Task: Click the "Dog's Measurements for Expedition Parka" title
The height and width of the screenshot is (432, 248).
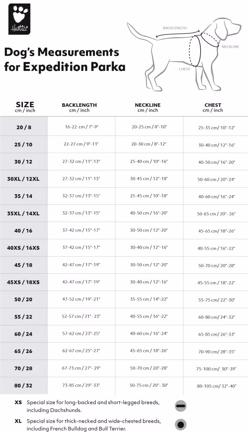Action: point(65,59)
